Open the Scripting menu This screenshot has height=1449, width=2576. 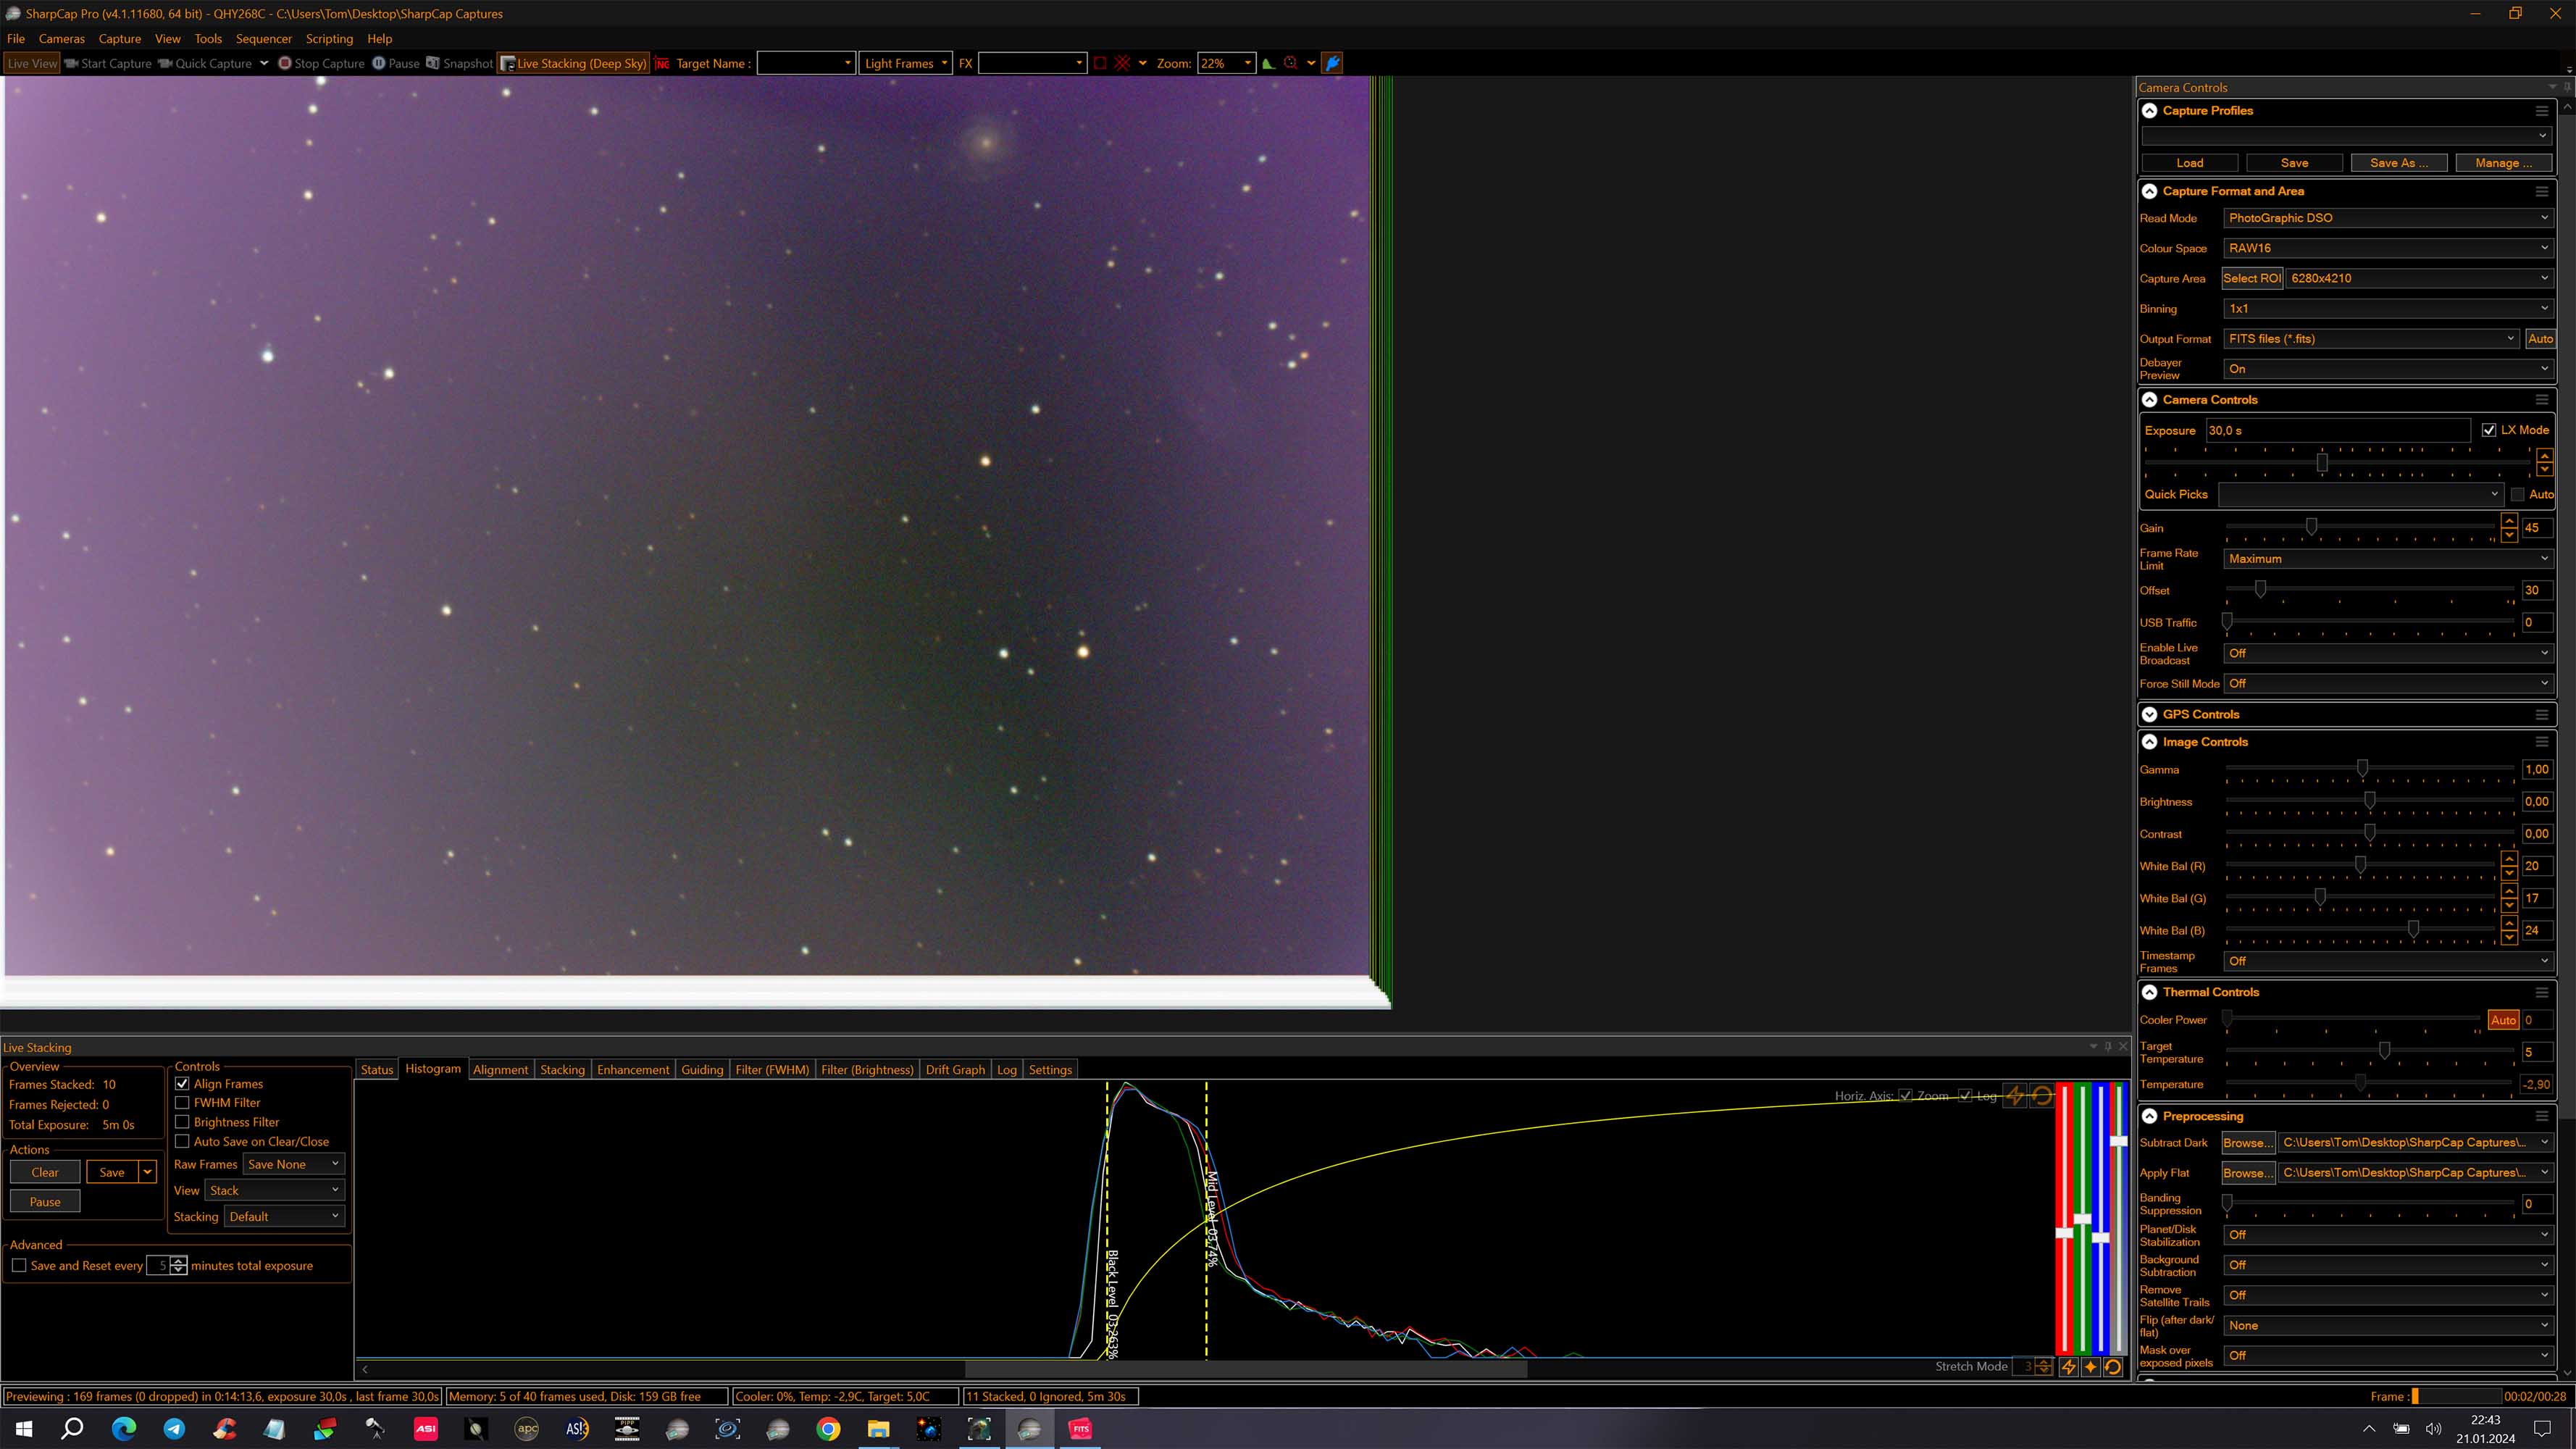pos(329,39)
